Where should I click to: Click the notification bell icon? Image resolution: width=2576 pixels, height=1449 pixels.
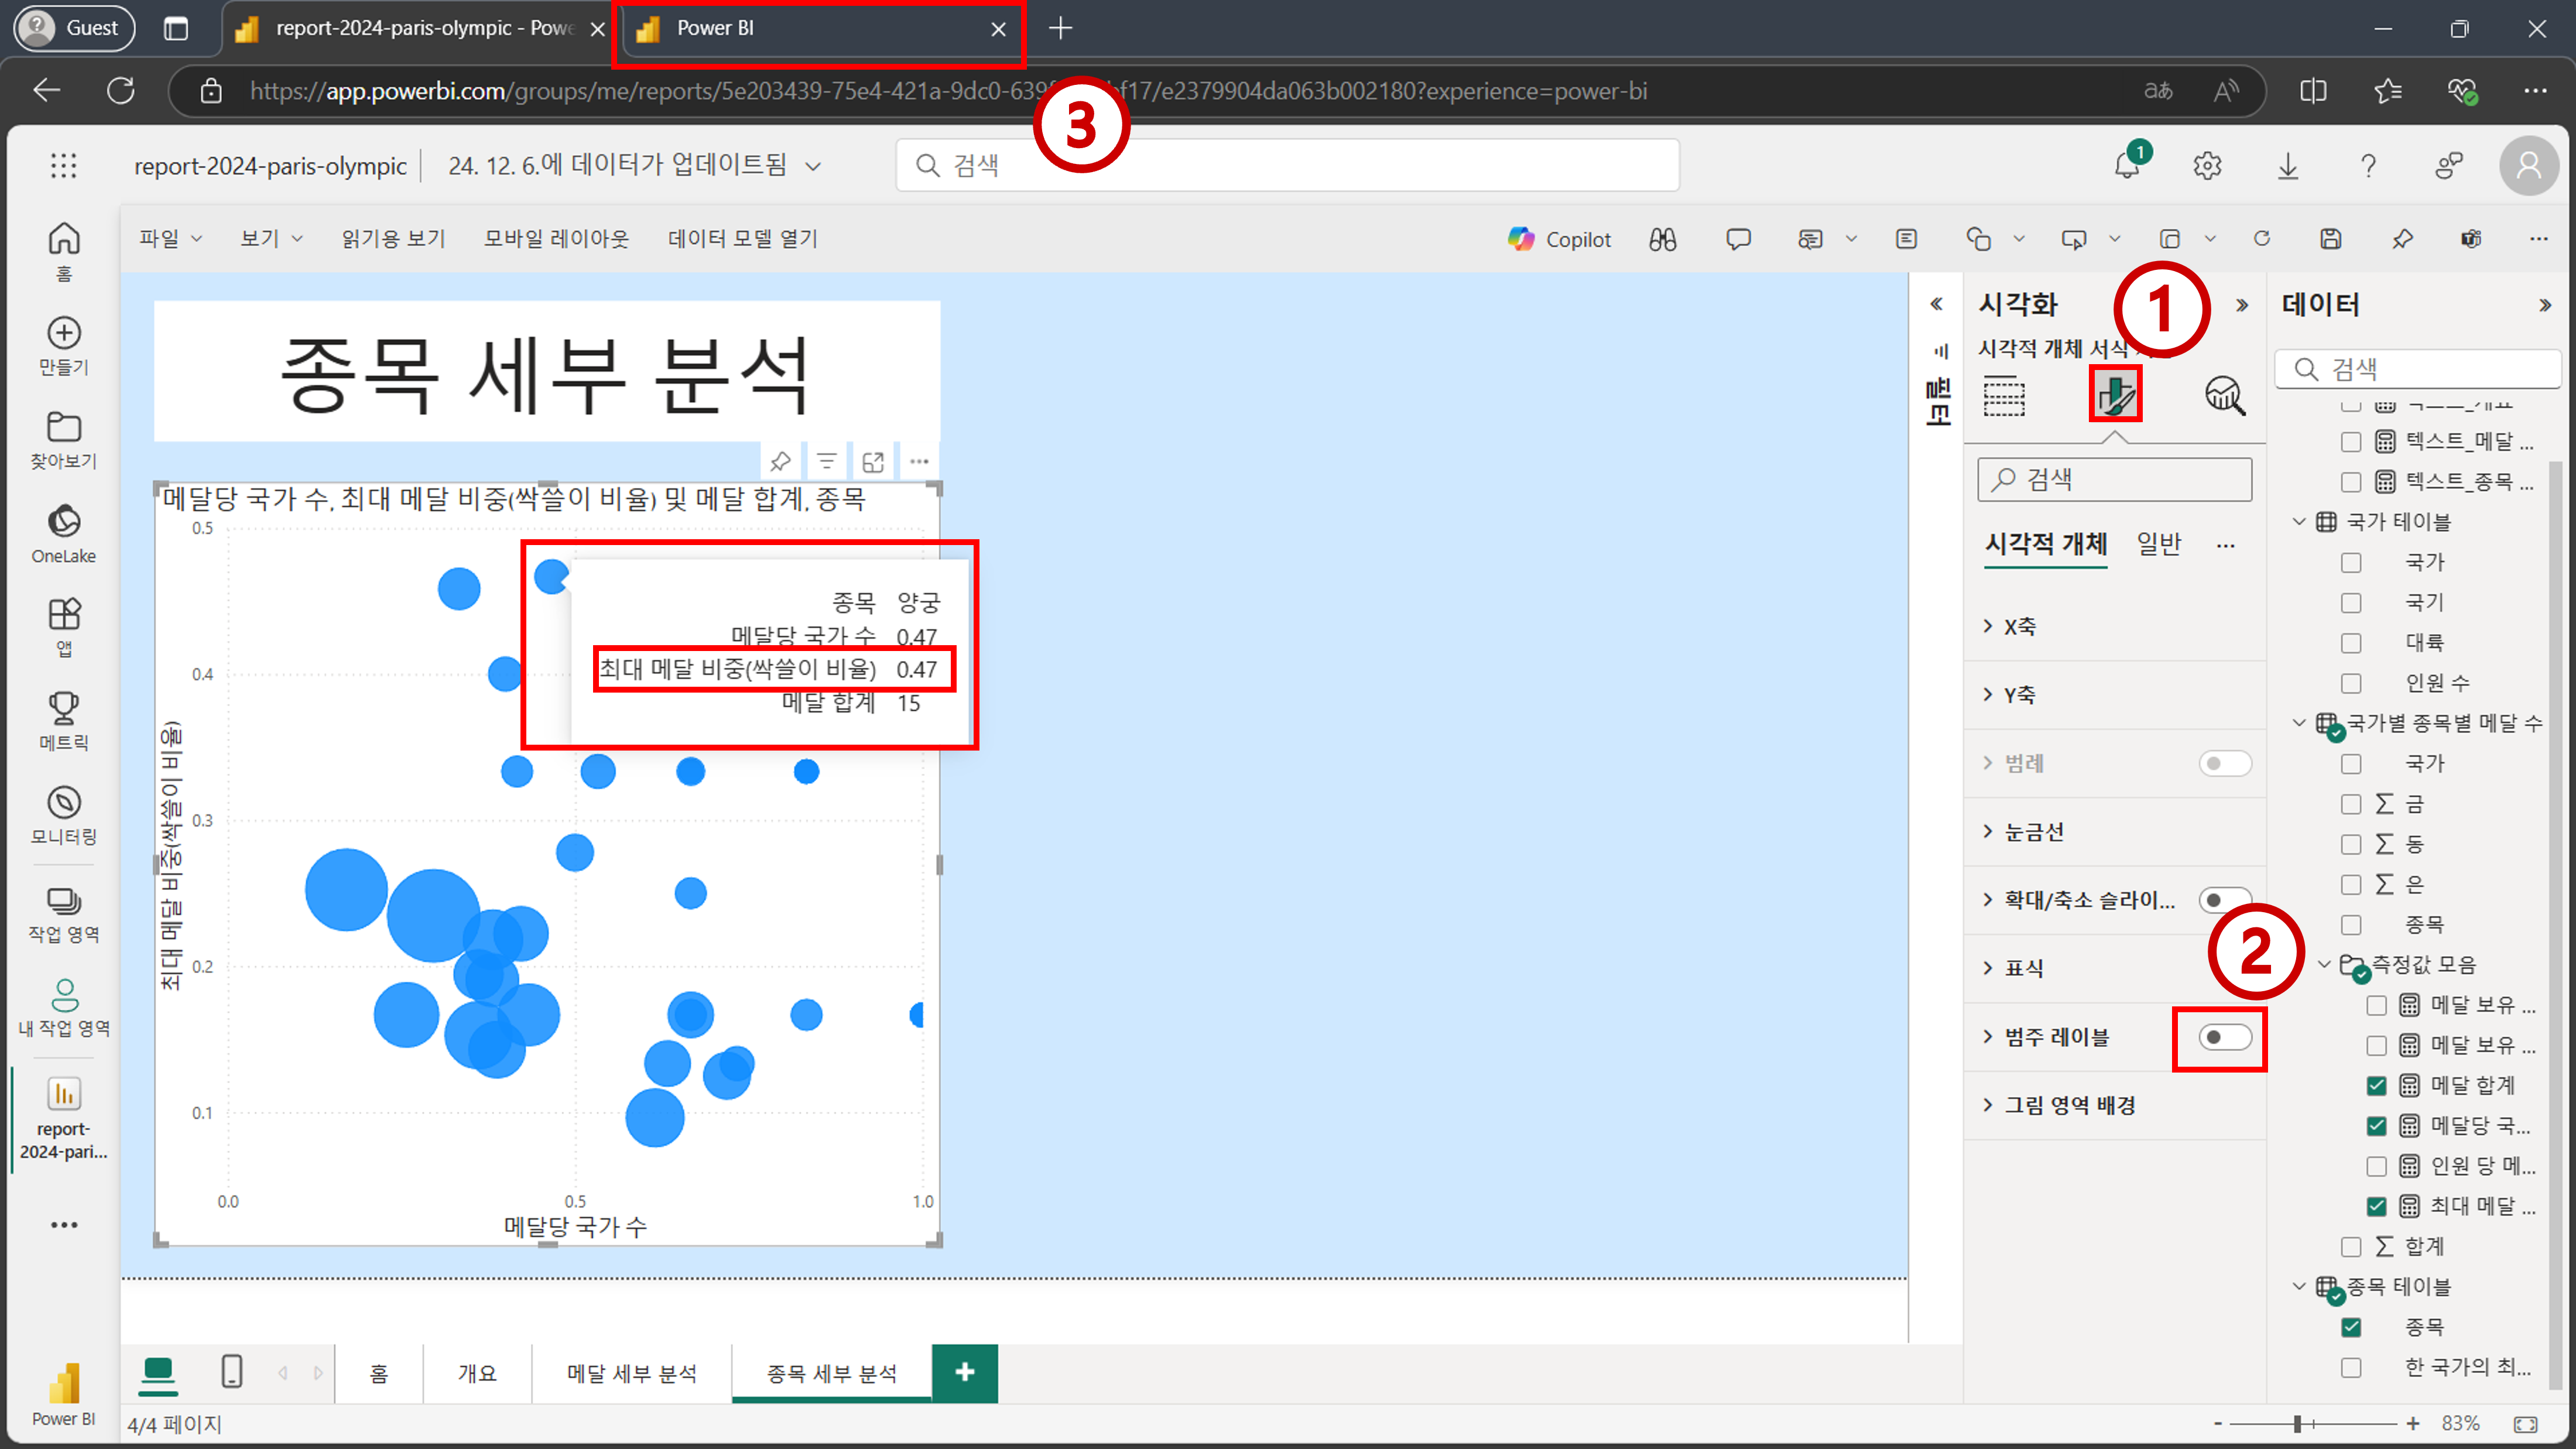pyautogui.click(x=2127, y=165)
